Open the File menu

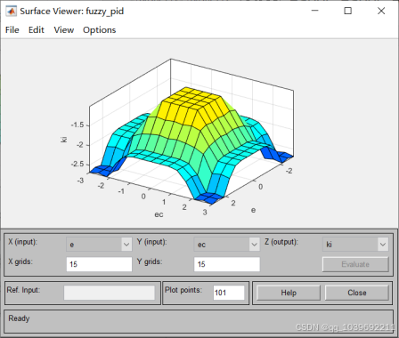coord(12,30)
